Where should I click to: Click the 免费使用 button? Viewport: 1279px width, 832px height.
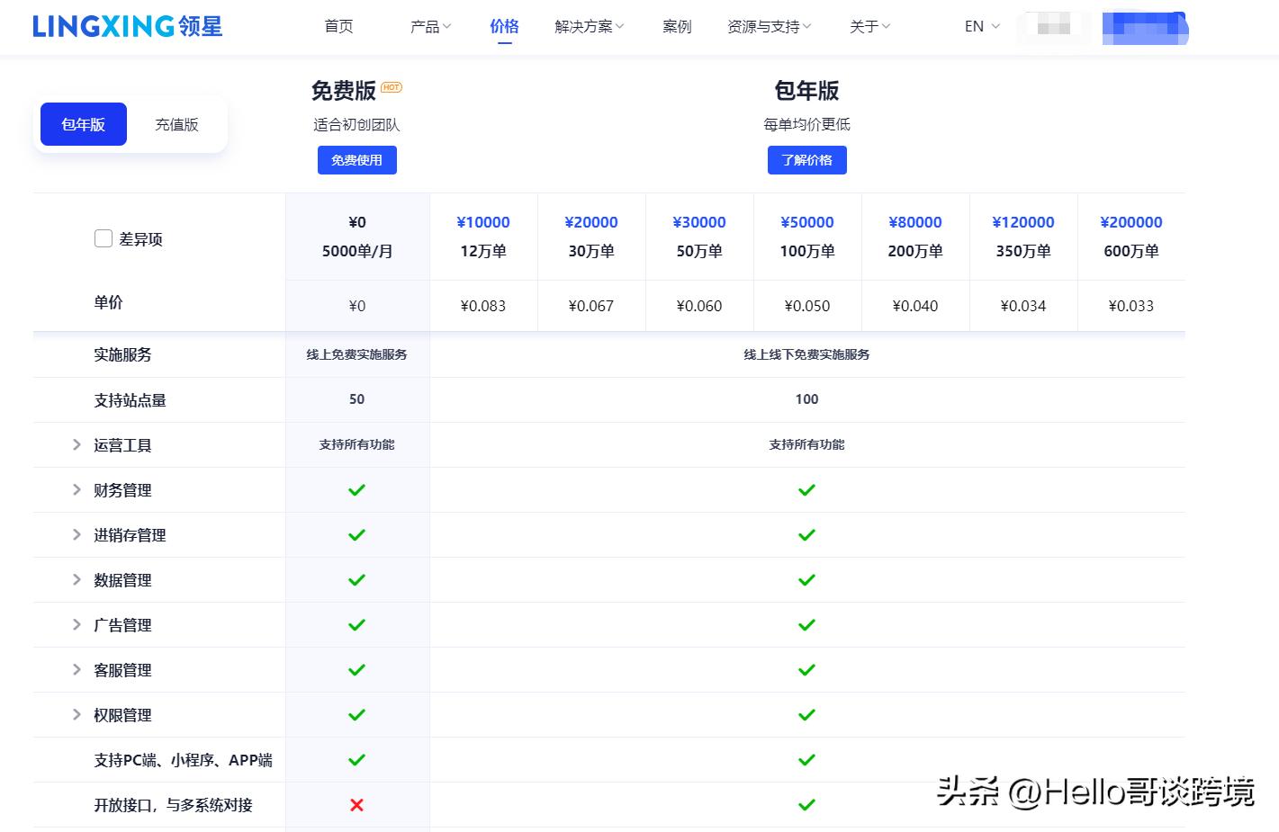tap(356, 160)
